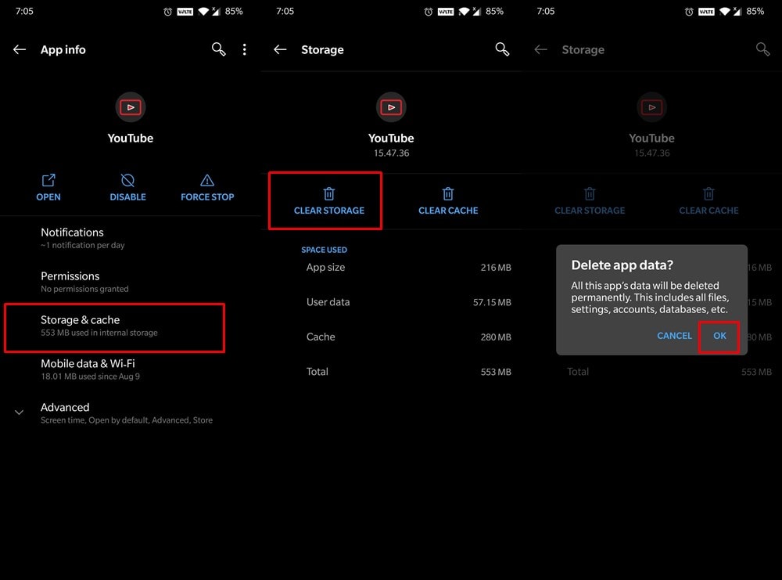Image resolution: width=782 pixels, height=580 pixels.
Task: Tap YouTube app icon on App info screen
Action: [131, 106]
